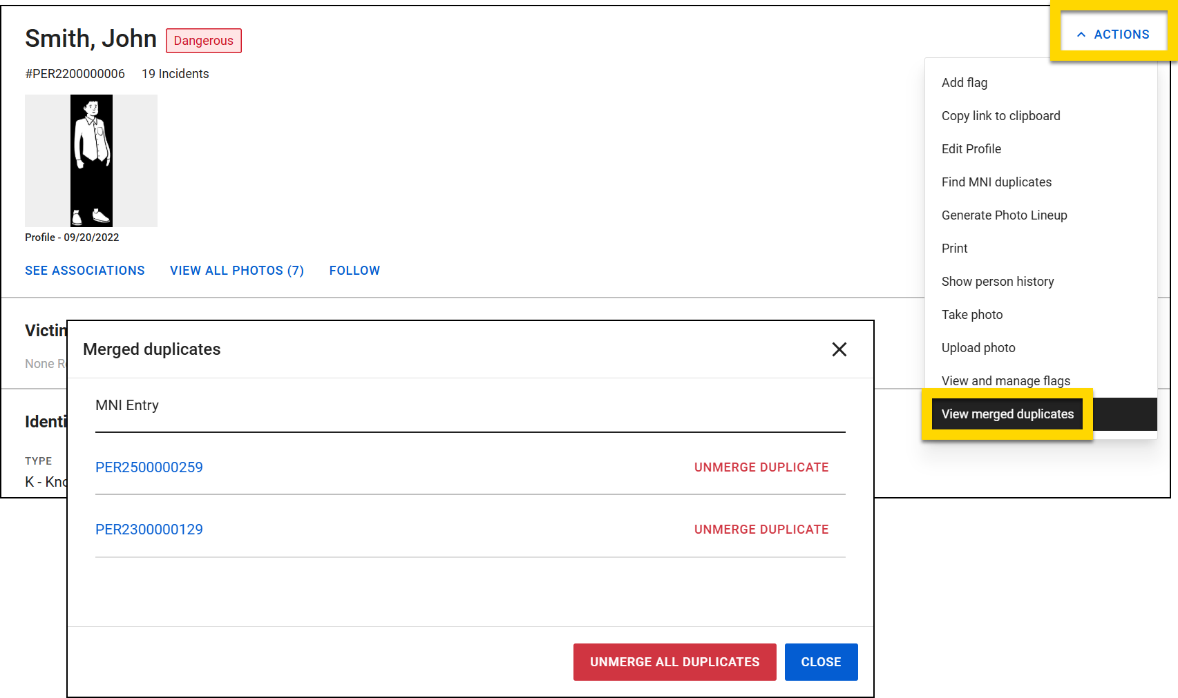Select Find MNI duplicates option
Image resolution: width=1178 pixels, height=698 pixels.
[996, 182]
